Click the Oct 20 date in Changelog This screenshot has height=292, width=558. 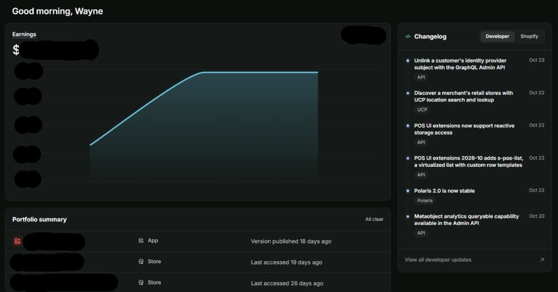point(537,216)
